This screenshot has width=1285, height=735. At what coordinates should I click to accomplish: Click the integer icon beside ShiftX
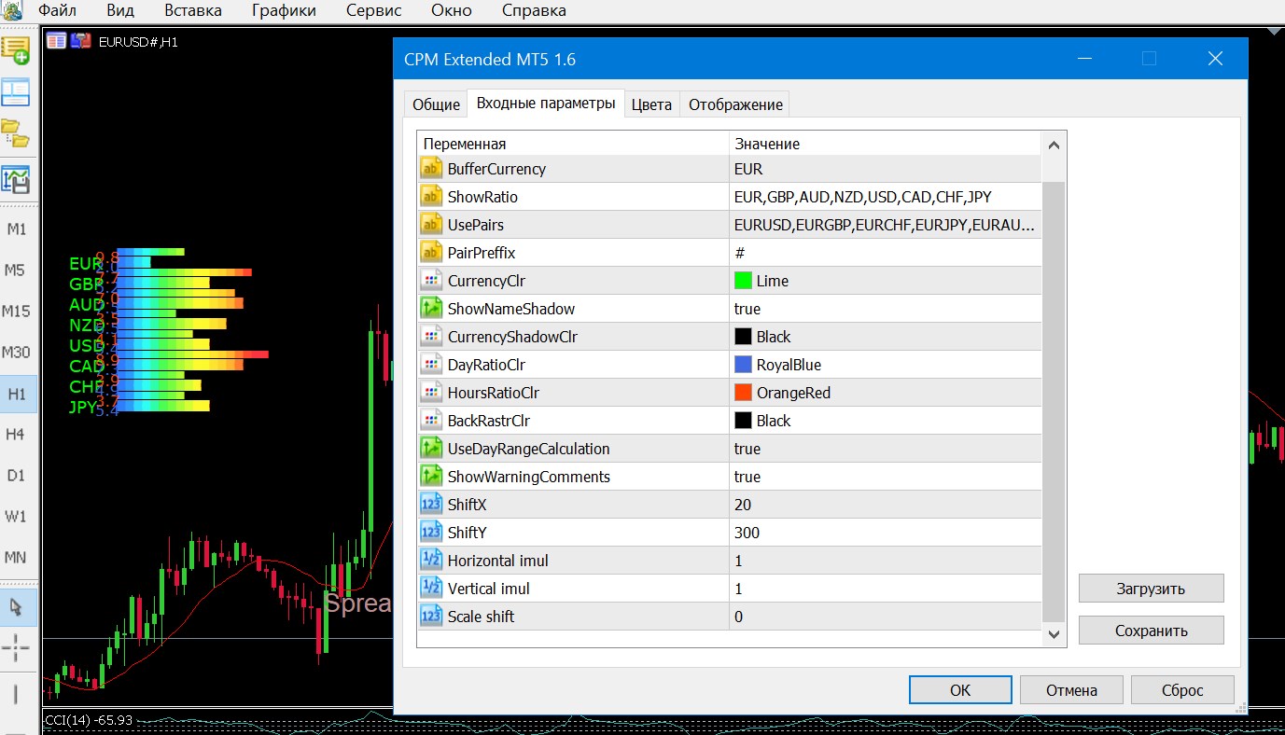(431, 505)
